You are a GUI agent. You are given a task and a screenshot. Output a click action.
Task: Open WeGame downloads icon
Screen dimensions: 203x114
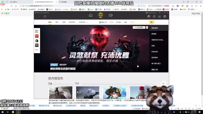159,16
